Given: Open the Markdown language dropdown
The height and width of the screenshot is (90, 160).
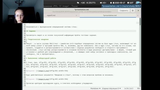Looking at the screenshot, I should tap(95, 88).
